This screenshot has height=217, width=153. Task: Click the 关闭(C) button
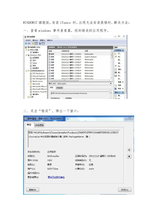125,190
